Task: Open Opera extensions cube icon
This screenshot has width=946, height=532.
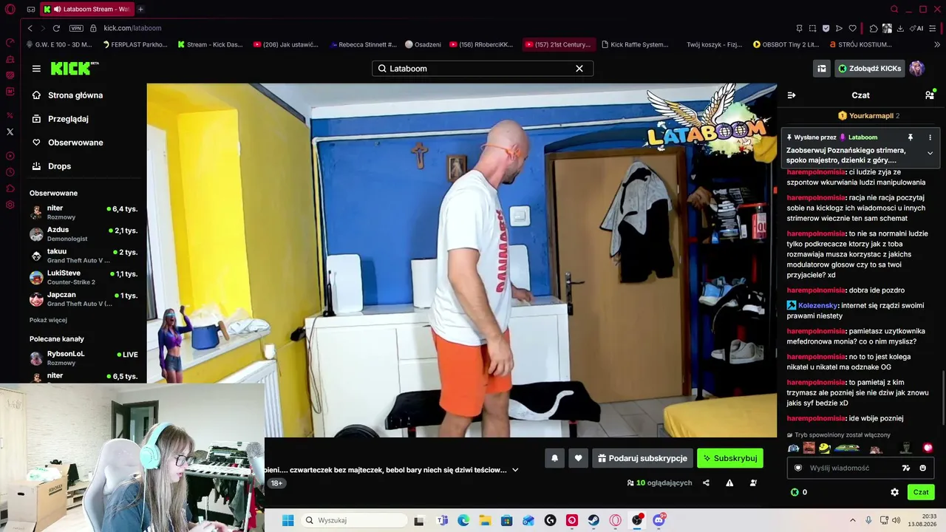Action: pyautogui.click(x=873, y=28)
